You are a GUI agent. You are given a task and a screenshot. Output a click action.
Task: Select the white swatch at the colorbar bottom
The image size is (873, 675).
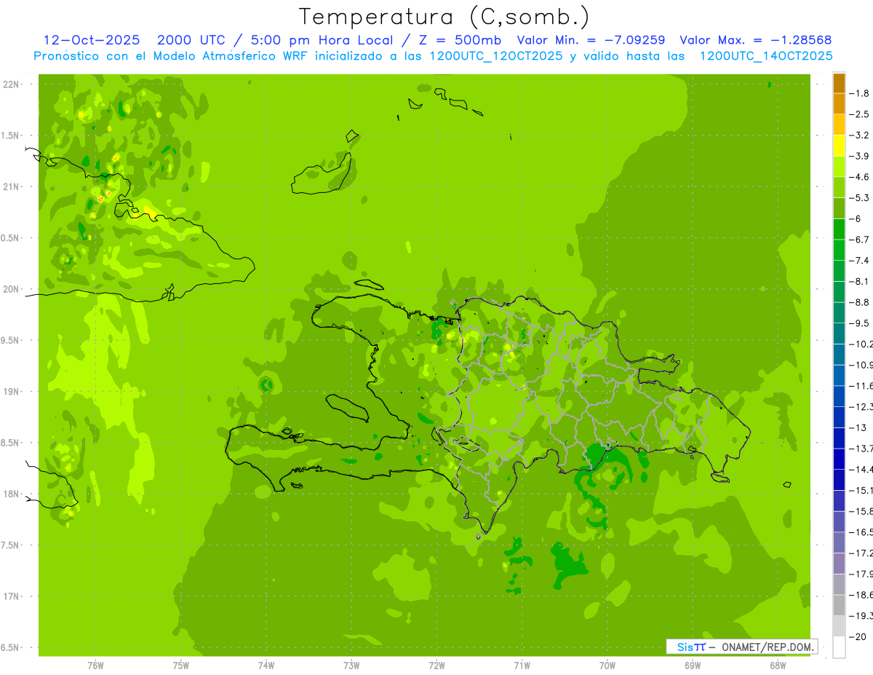[x=839, y=647]
